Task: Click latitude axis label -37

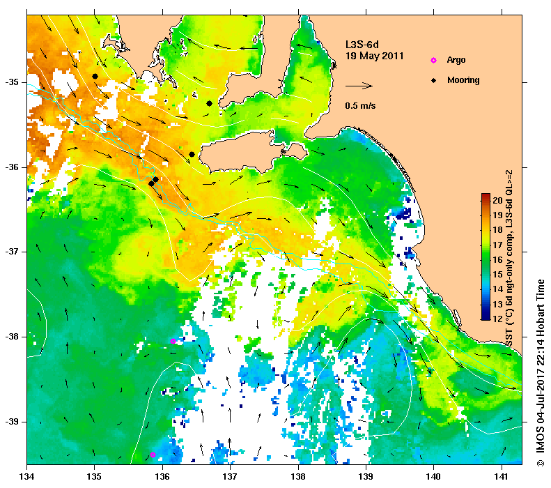Action: 11,252
